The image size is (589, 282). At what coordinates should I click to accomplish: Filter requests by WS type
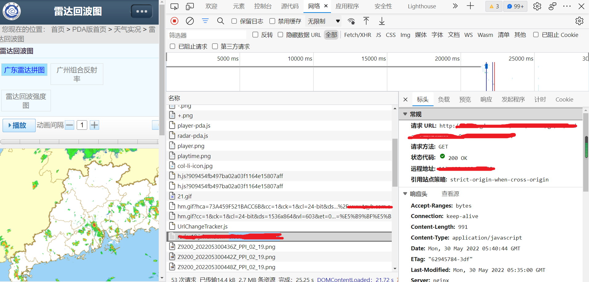pyautogui.click(x=468, y=35)
